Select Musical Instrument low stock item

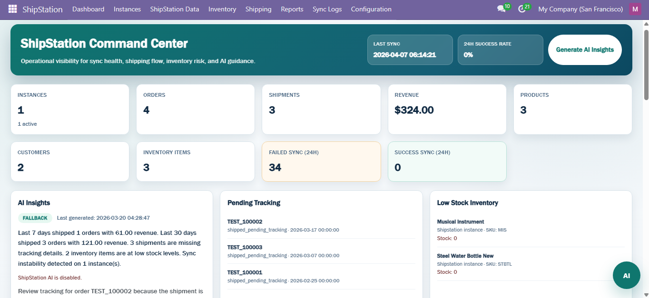[460, 222]
